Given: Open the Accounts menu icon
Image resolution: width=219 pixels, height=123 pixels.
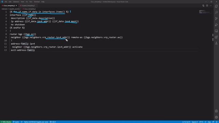Looking at the screenshot, I should click(216, 111).
